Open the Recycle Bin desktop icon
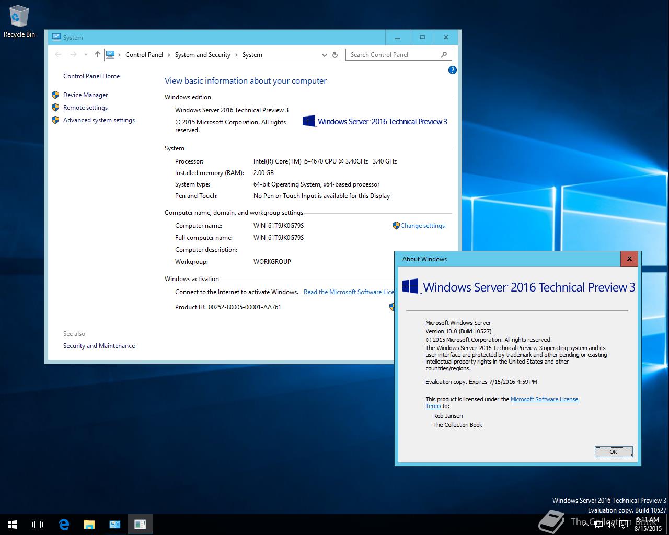The image size is (669, 535). click(19, 21)
